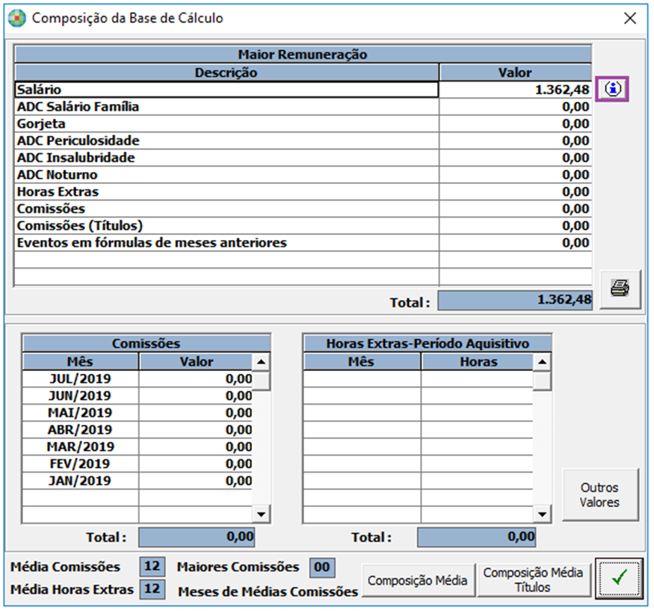Open Composição Média
The width and height of the screenshot is (654, 611).
(x=418, y=580)
